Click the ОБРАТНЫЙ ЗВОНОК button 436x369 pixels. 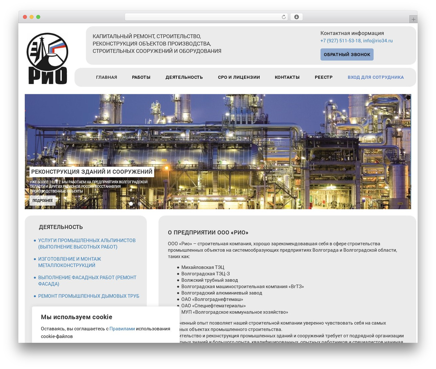pos(347,54)
